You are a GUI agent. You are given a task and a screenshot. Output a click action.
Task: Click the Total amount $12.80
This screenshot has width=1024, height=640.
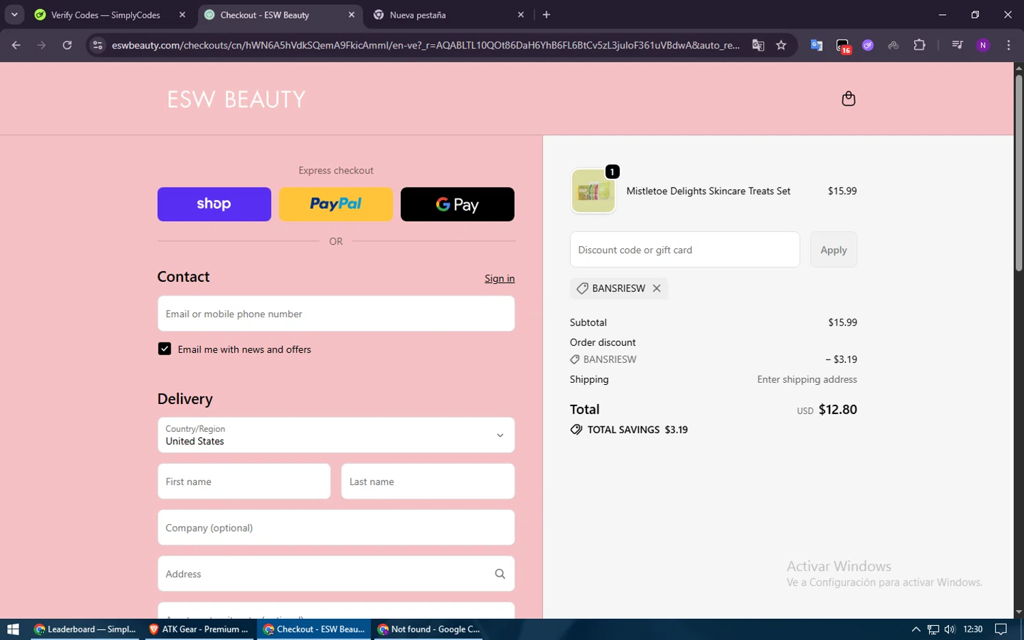click(x=838, y=409)
